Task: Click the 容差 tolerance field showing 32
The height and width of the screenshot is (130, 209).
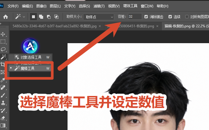Action: coord(135,16)
